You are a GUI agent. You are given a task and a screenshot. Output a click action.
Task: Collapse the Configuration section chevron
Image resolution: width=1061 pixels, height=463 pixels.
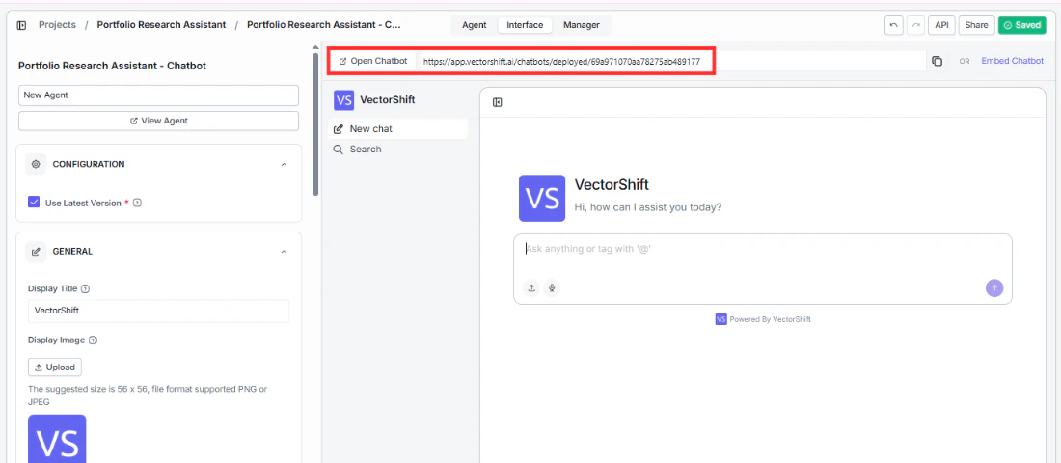(x=285, y=165)
